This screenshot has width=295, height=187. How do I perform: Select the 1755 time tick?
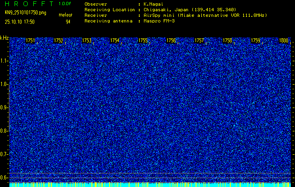click(x=143, y=41)
